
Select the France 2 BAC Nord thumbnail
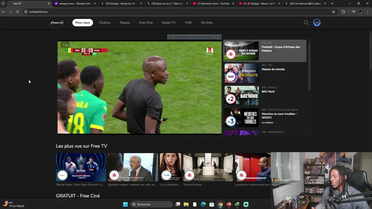242,96
